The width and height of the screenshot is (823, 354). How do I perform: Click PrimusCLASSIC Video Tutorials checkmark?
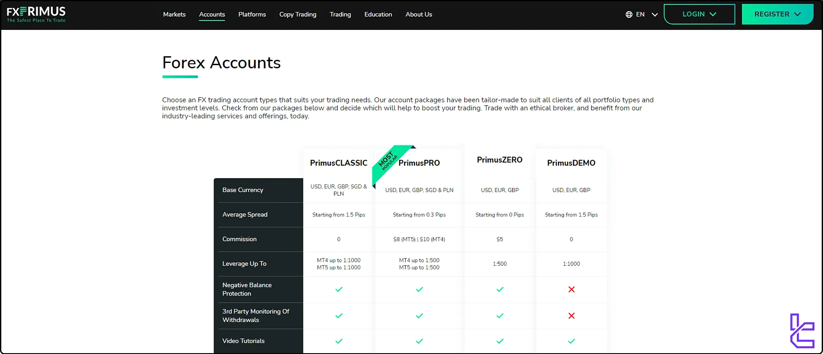coord(339,341)
